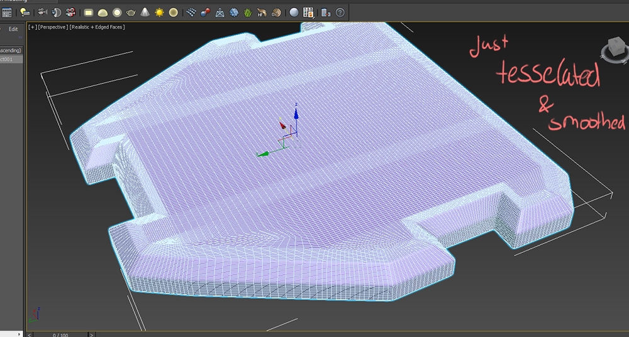The height and width of the screenshot is (337, 629).
Task: Select the ct001 object row
Action: 11,59
